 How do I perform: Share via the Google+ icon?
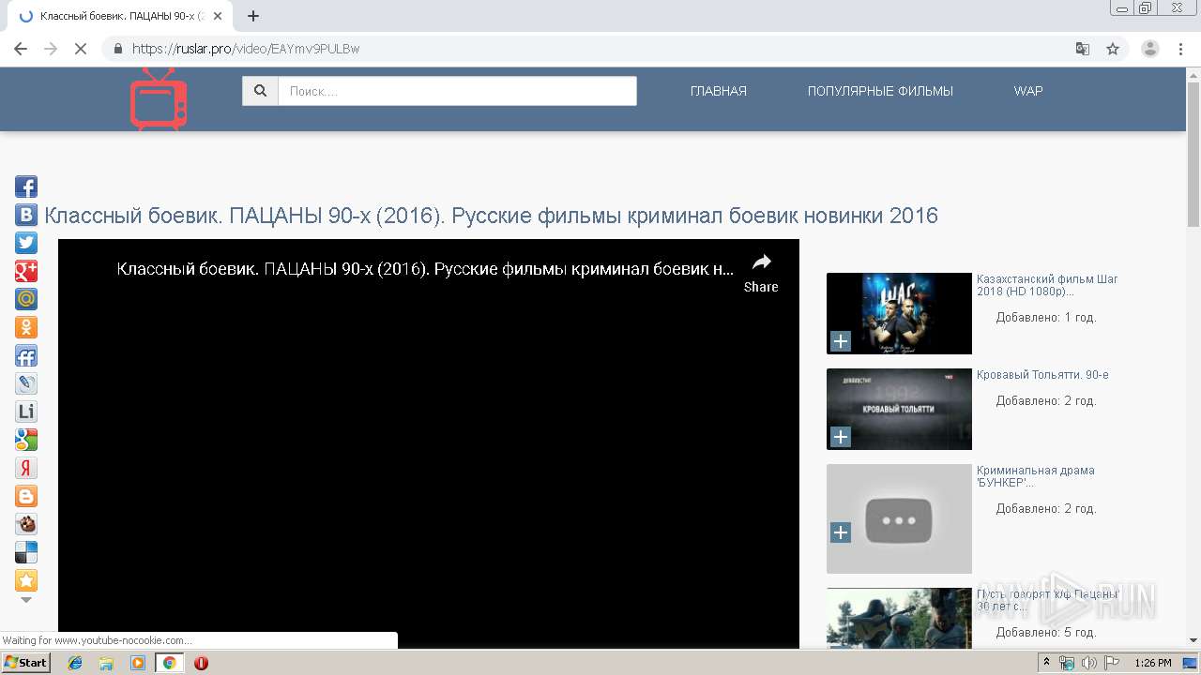26,271
